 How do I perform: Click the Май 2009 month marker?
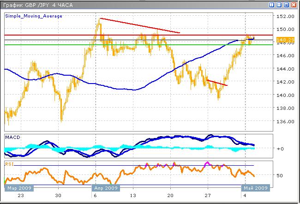click(x=255, y=188)
